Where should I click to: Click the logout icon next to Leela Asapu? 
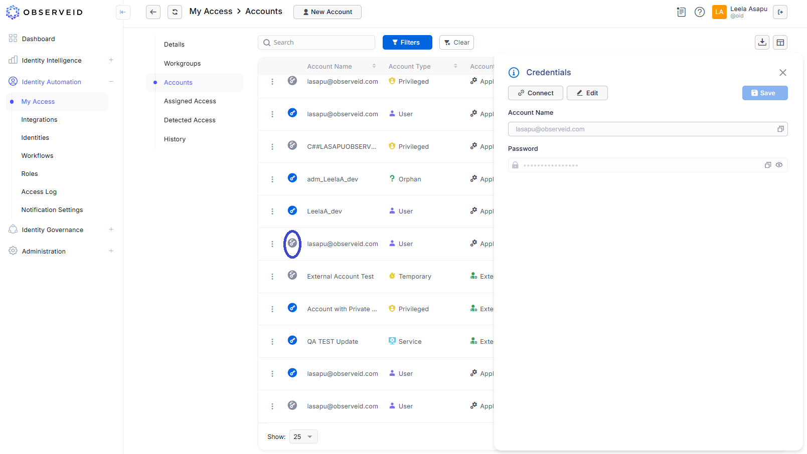[780, 12]
